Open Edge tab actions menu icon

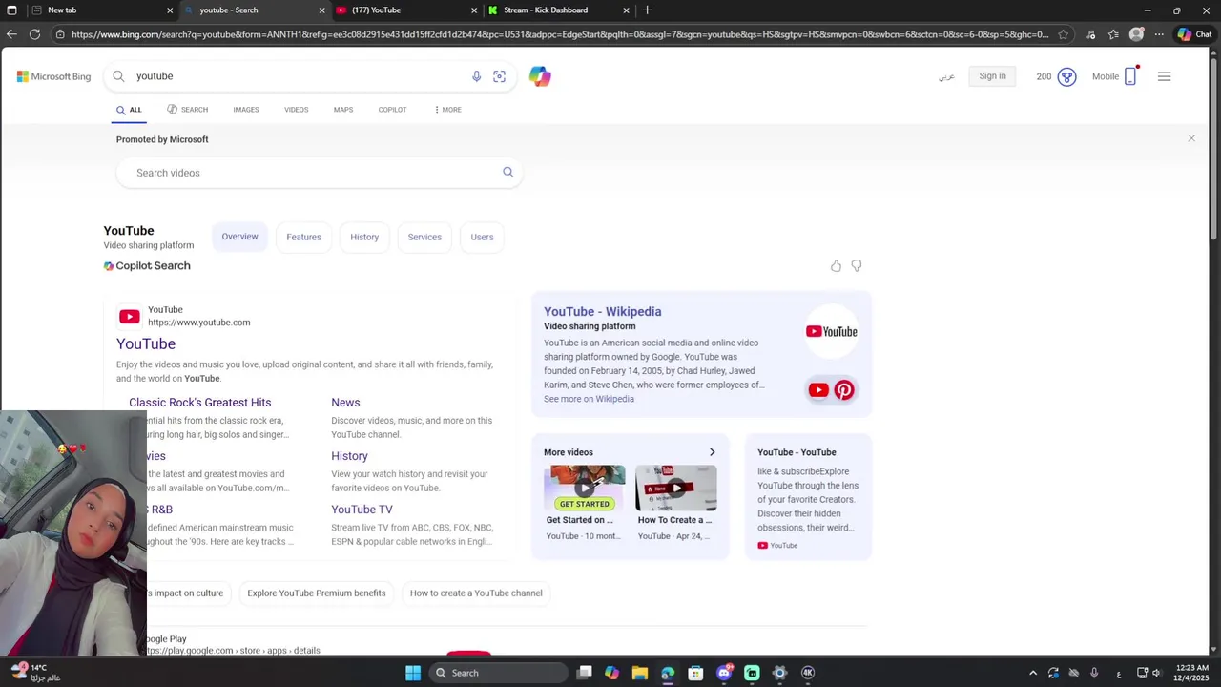11,10
